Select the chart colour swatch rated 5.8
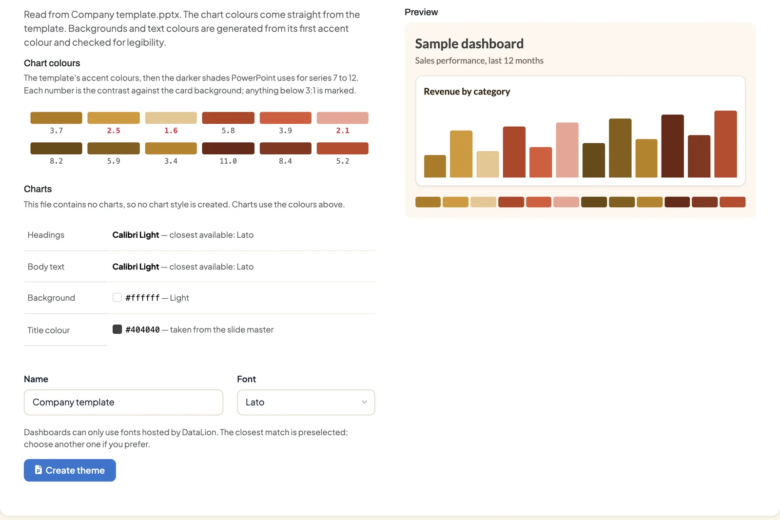Screen dimensions: 780x520 tap(228, 118)
